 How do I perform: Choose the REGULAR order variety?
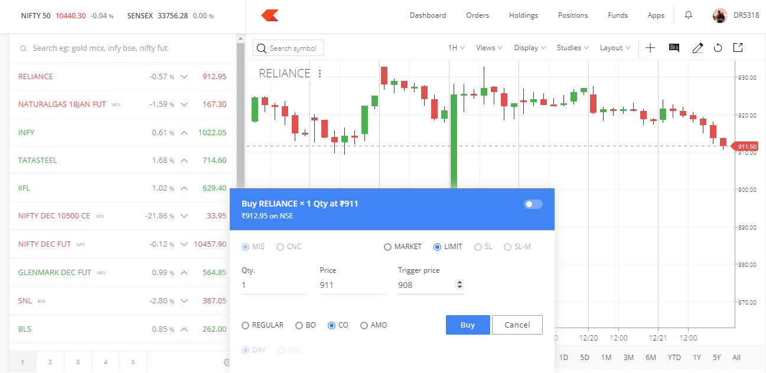pos(246,325)
